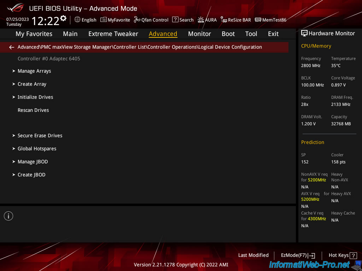Image resolution: width=362 pixels, height=271 pixels.
Task: Select Create JBOD entry text
Action: [x=31, y=175]
